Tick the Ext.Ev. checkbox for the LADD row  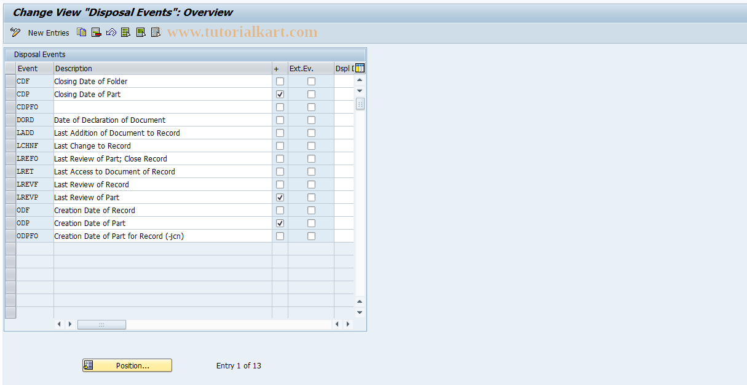pyautogui.click(x=311, y=133)
